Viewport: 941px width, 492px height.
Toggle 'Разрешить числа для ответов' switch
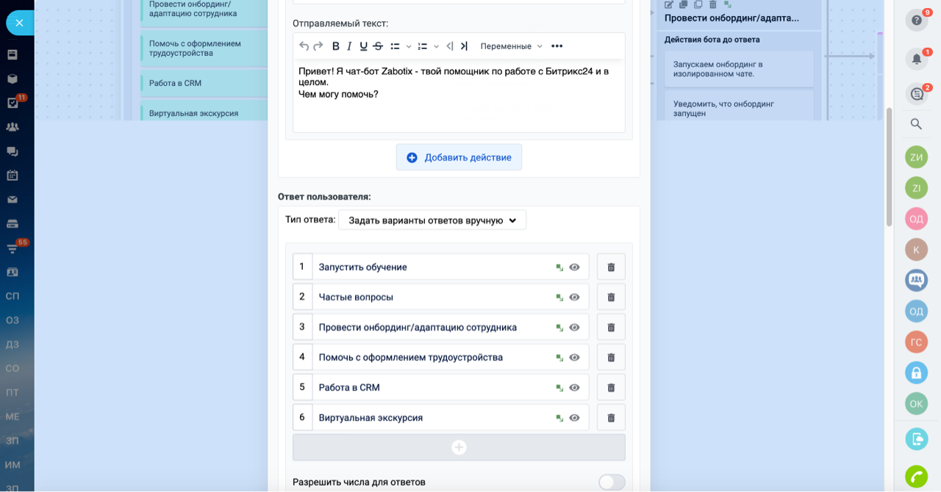[x=612, y=482]
